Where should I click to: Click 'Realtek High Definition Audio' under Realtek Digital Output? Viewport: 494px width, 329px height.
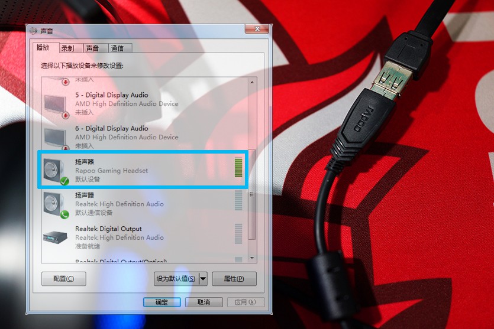pos(120,237)
